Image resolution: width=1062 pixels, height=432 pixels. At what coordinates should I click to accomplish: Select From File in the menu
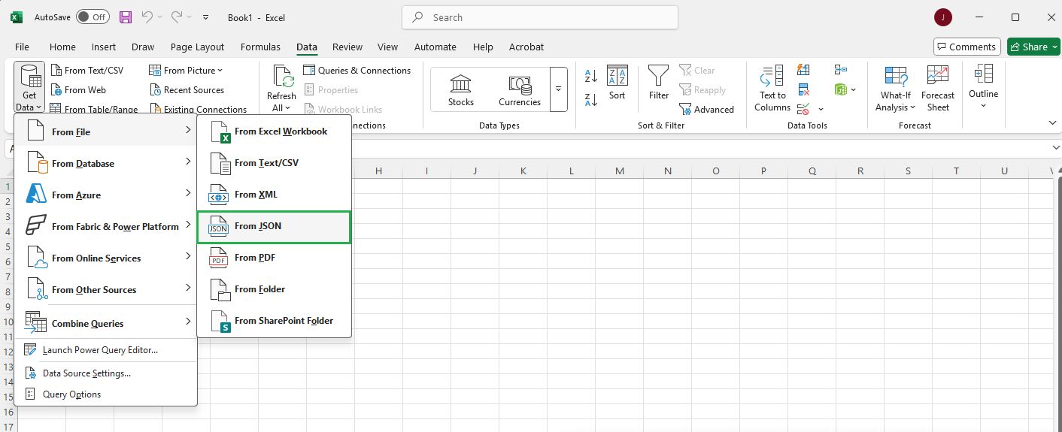point(105,131)
